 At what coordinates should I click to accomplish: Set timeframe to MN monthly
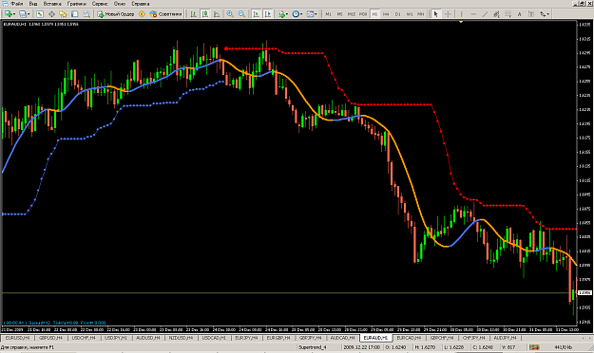click(421, 14)
